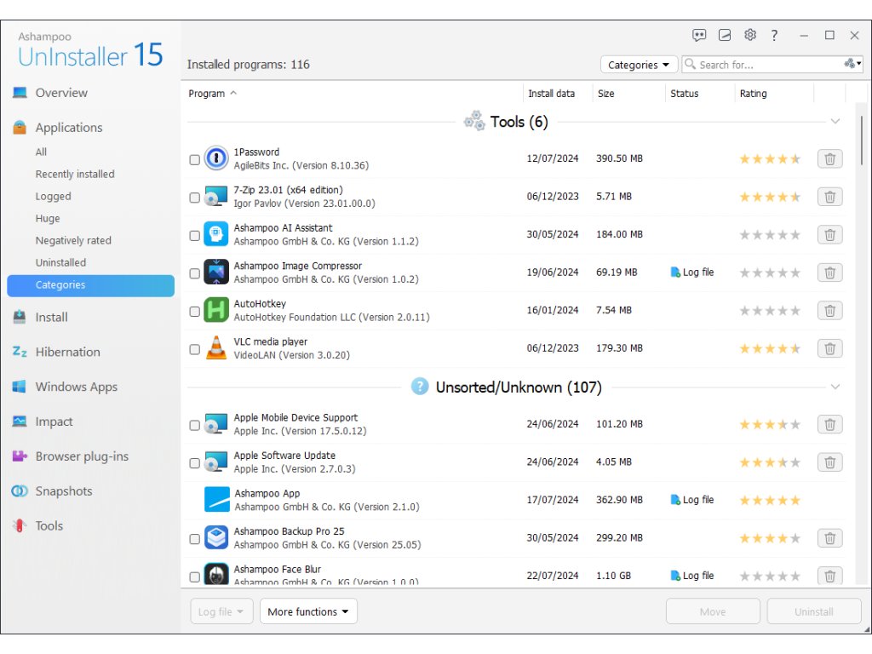Open the Log file dropdown at bottom
The image size is (872, 654).
221,611
